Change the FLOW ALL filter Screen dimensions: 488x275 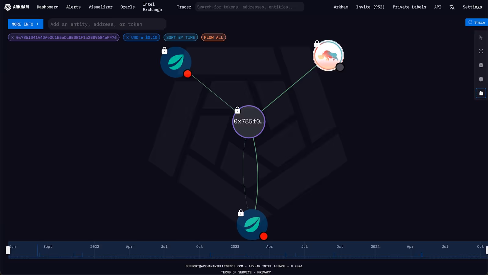(x=213, y=37)
